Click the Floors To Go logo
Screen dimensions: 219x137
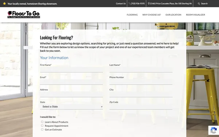pos(24,15)
